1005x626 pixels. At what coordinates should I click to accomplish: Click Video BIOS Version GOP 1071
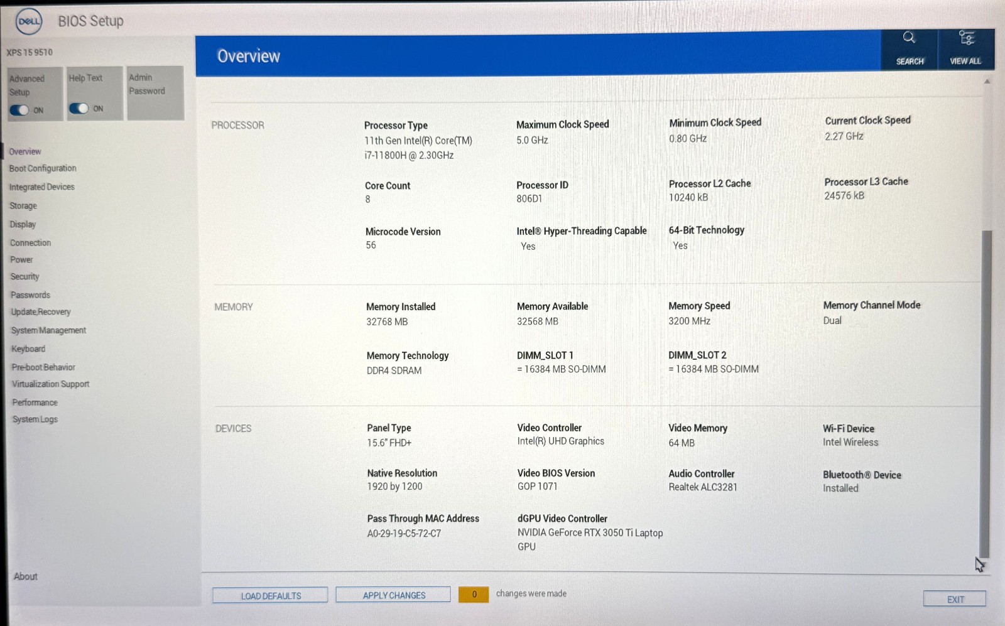tap(537, 486)
